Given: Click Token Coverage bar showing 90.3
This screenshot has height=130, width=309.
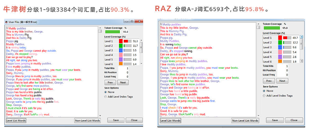Looking at the screenshot, I should [x=112, y=32].
